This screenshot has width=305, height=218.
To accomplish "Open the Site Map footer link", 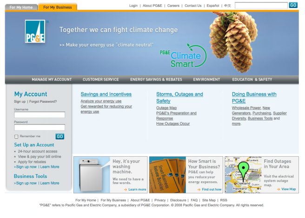I will click(209, 200).
